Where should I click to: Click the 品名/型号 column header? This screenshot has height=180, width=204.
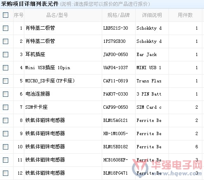[x=57, y=15]
